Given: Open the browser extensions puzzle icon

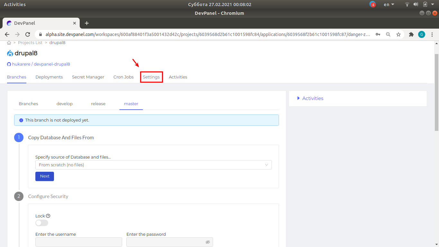Looking at the screenshot, I should tap(411, 34).
